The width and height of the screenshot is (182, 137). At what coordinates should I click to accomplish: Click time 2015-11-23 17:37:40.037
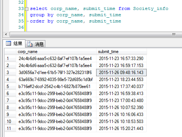[122, 87]
